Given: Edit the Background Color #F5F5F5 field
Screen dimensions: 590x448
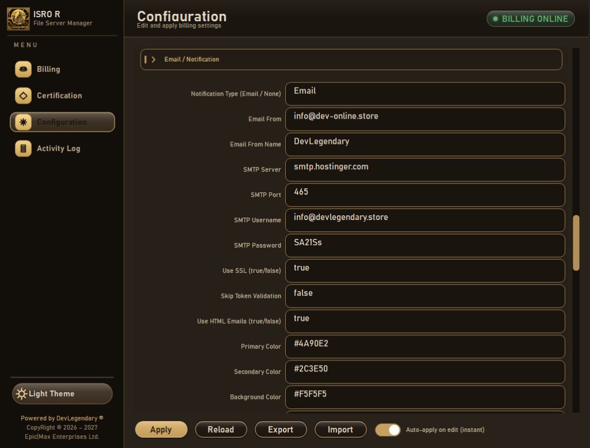Looking at the screenshot, I should coord(425,397).
